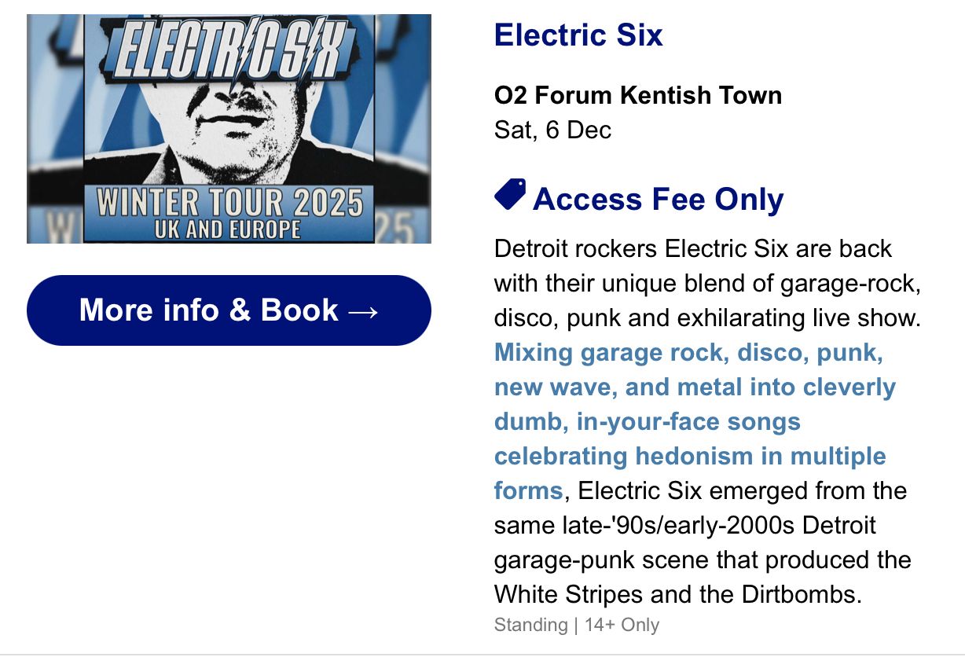This screenshot has width=965, height=657.
Task: Click the UK and Europe poster text
Action: click(229, 230)
